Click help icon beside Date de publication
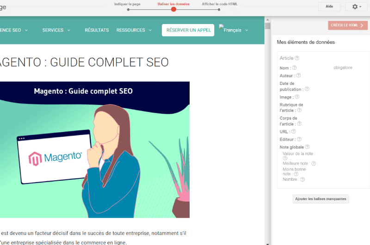This screenshot has width=370, height=245. pyautogui.click(x=307, y=89)
